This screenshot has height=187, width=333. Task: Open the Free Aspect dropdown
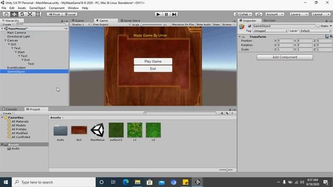coord(111,24)
